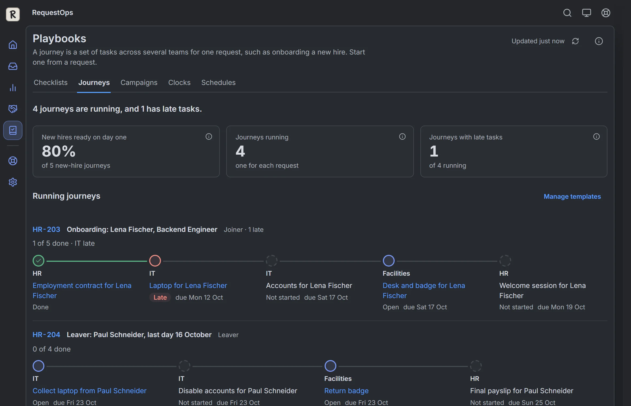This screenshot has width=631, height=406.
Task: Show info for Journeys with late tasks
Action: coord(597,136)
